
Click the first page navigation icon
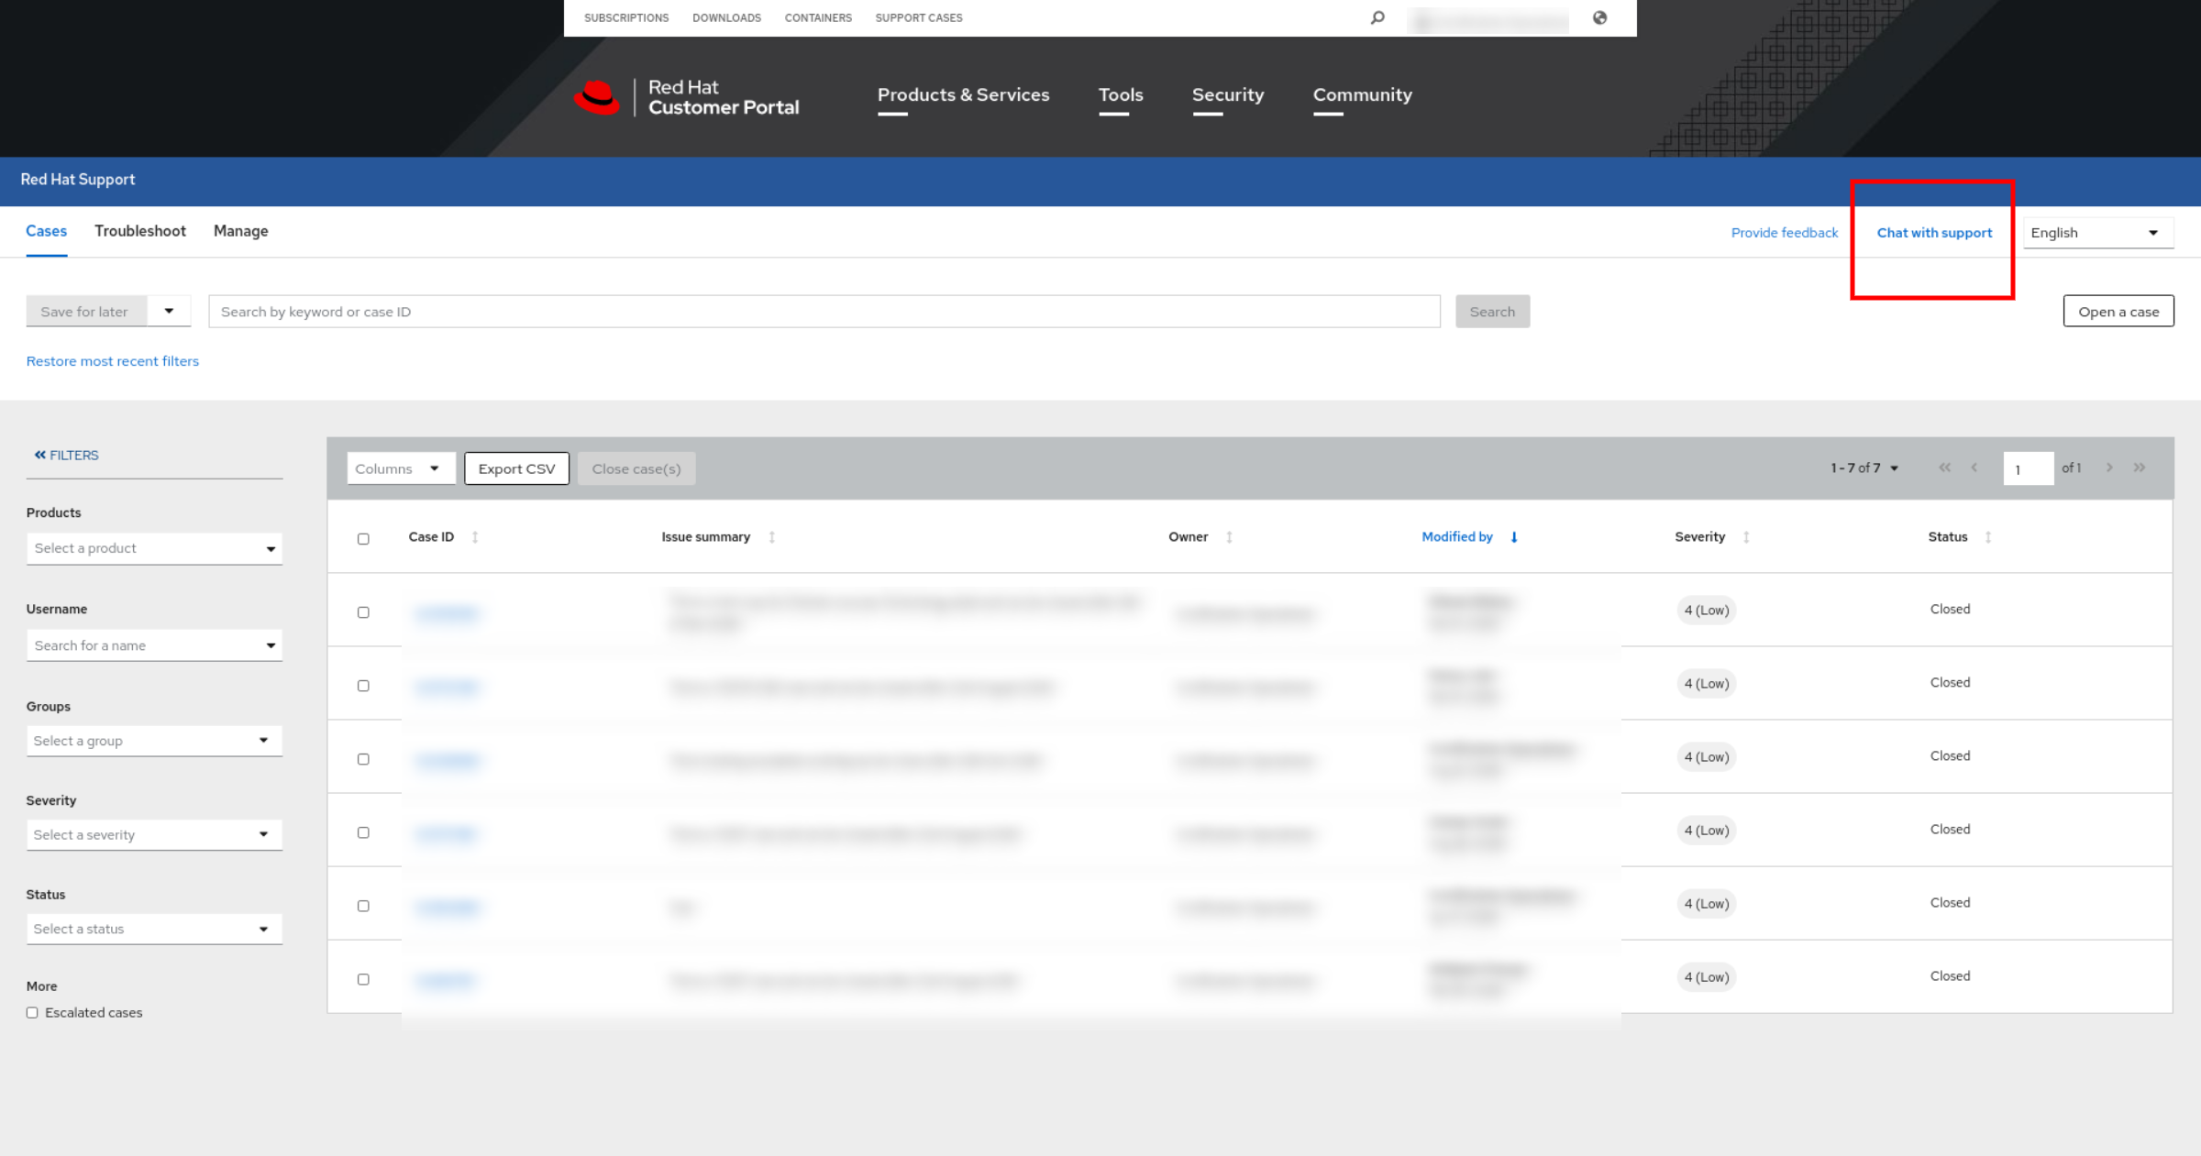pyautogui.click(x=1945, y=468)
